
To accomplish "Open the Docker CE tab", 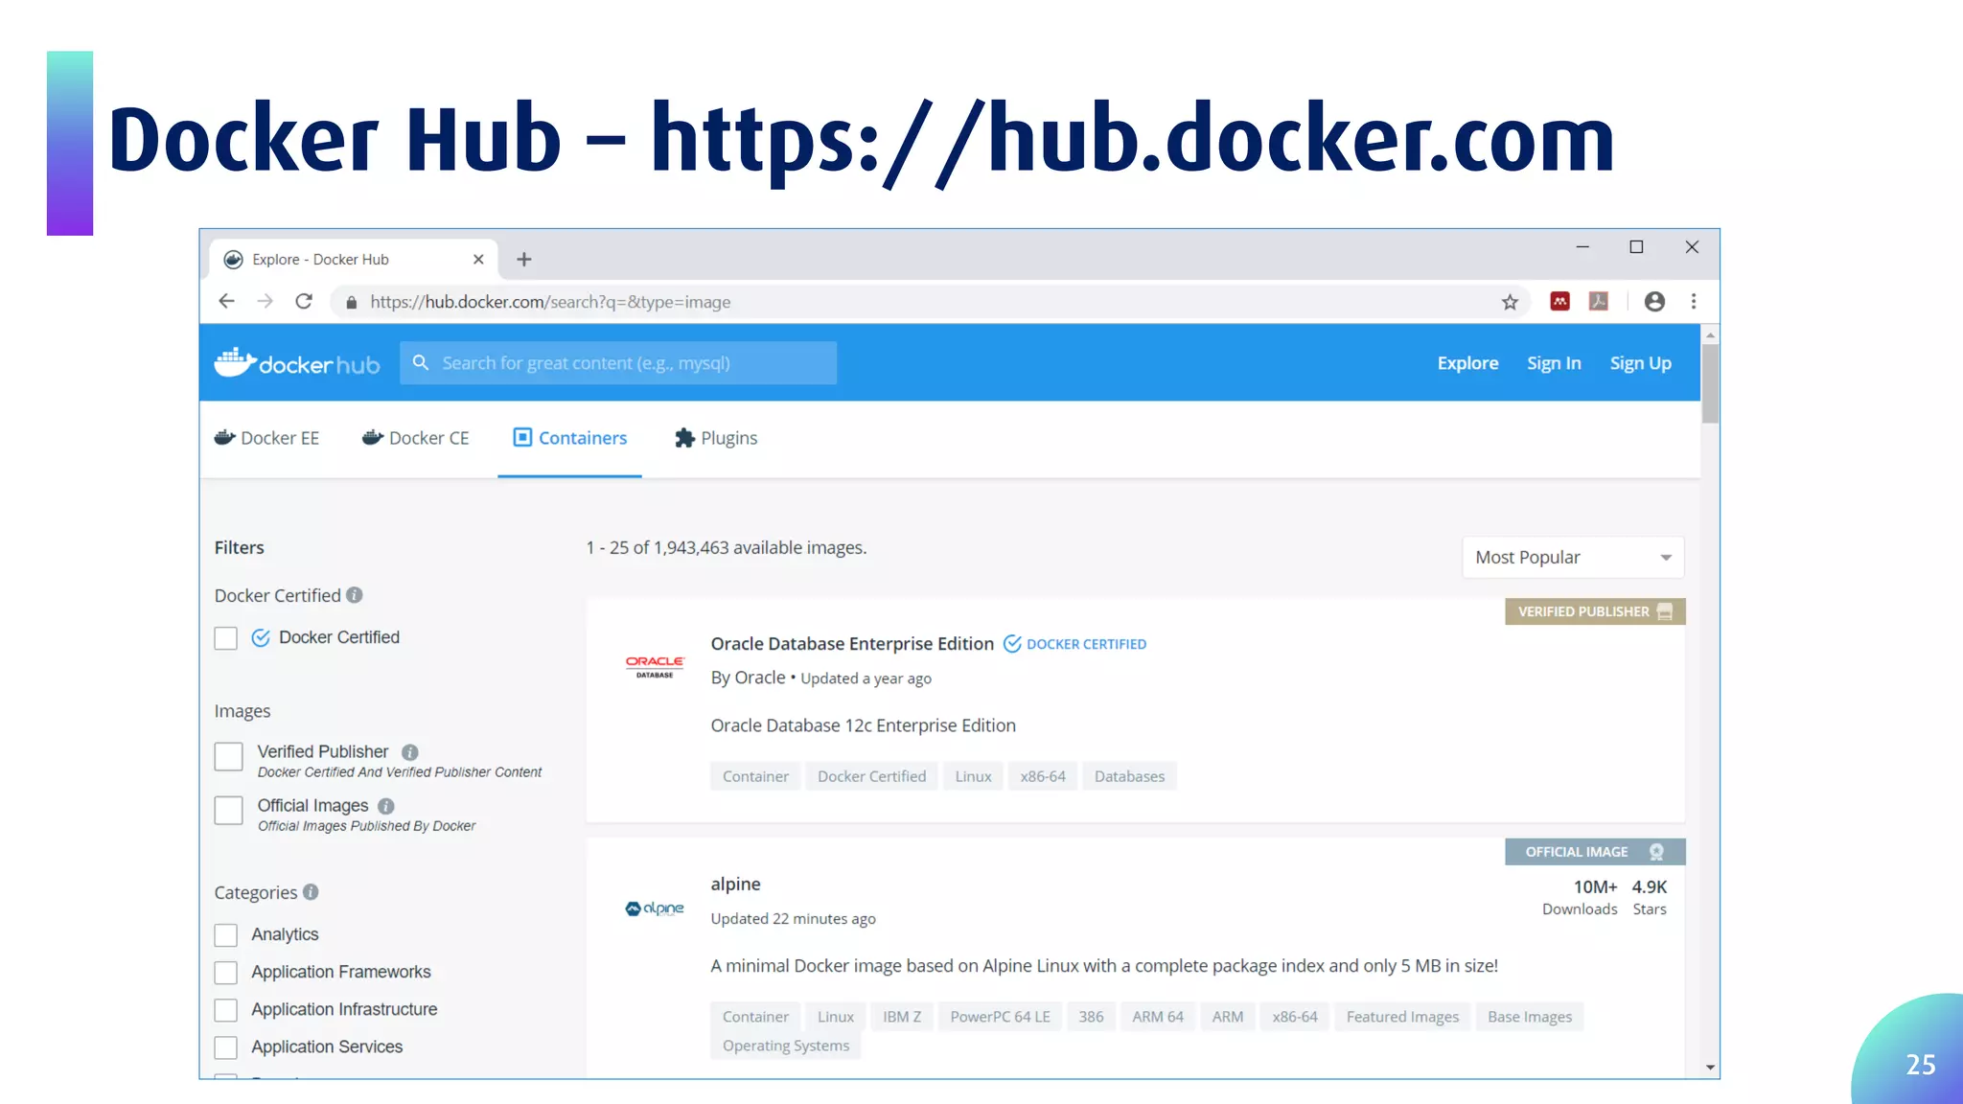I will [416, 438].
